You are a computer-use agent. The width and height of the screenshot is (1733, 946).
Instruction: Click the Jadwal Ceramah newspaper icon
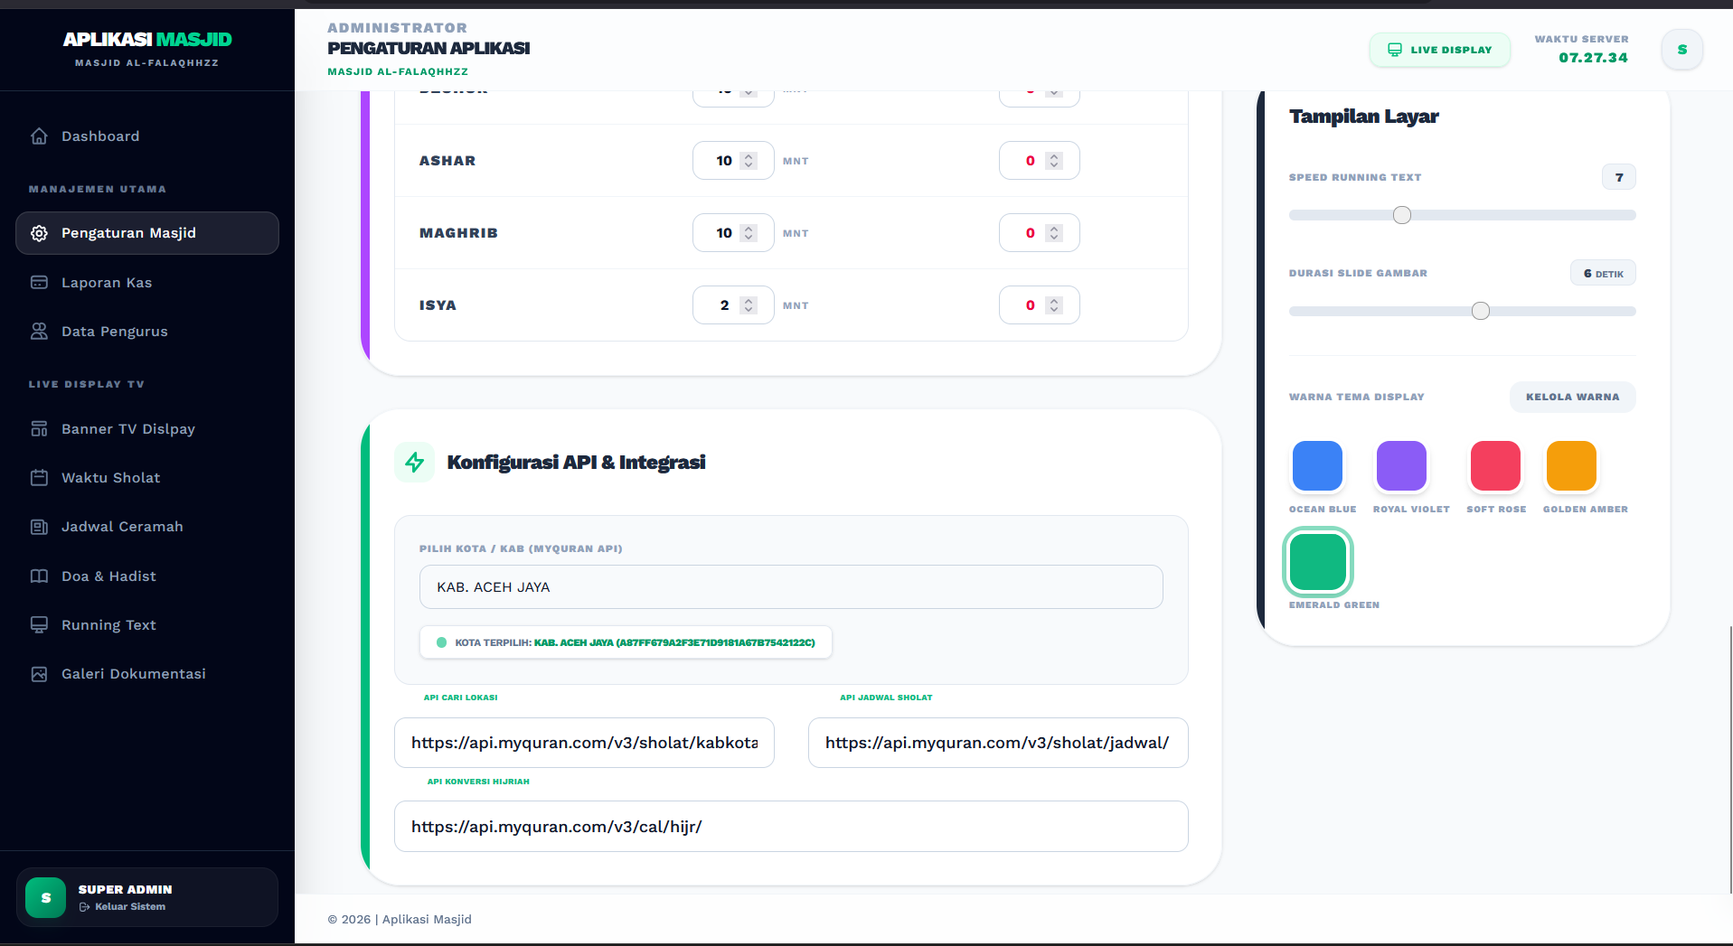(x=39, y=527)
